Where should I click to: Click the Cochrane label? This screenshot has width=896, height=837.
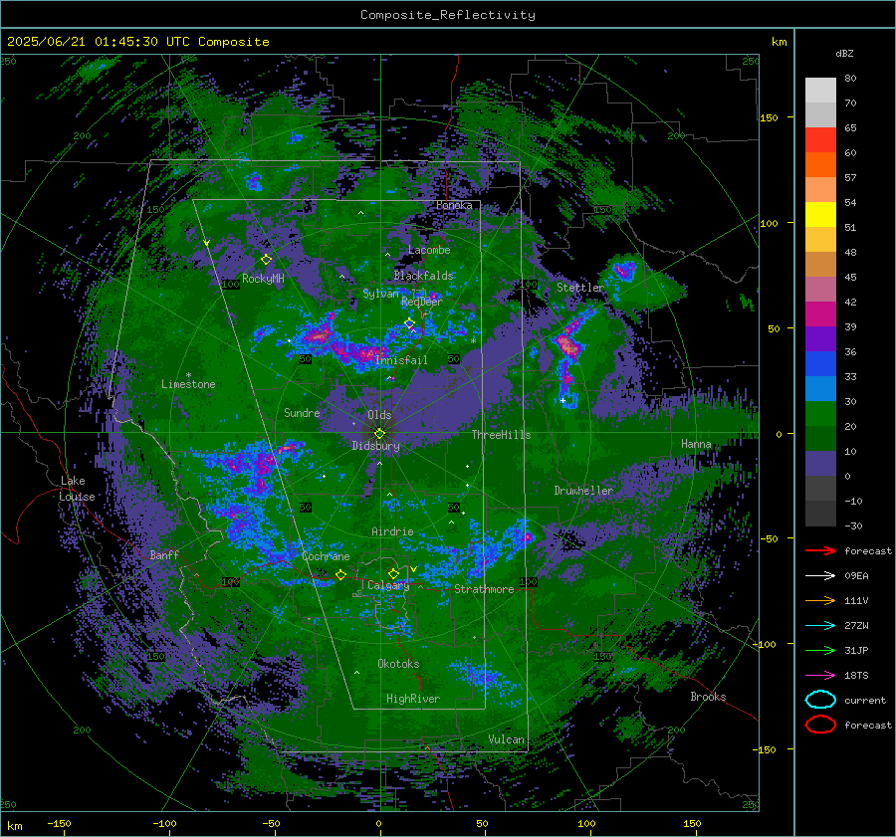point(326,556)
